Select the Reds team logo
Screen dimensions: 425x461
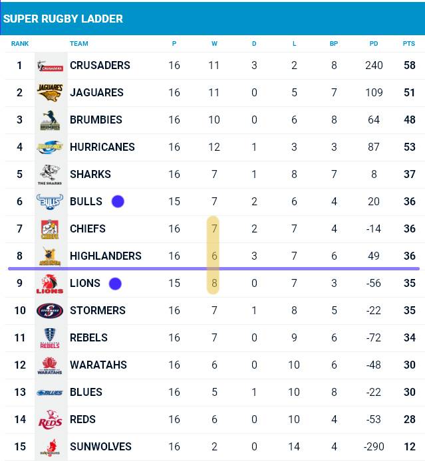[50, 420]
